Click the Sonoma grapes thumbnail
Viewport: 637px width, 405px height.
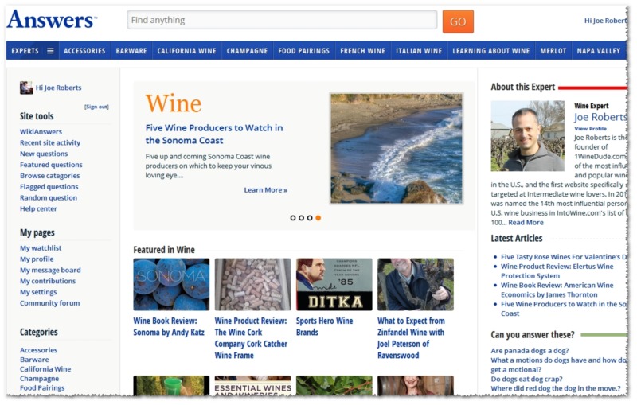coord(171,285)
